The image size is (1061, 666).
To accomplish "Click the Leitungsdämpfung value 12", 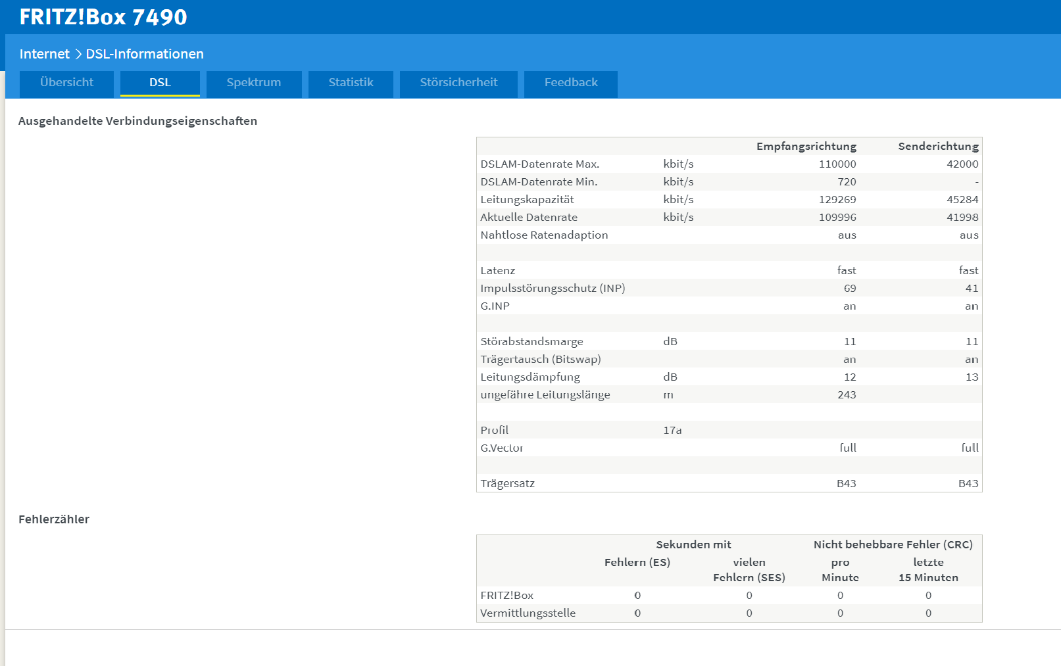I will pos(850,377).
